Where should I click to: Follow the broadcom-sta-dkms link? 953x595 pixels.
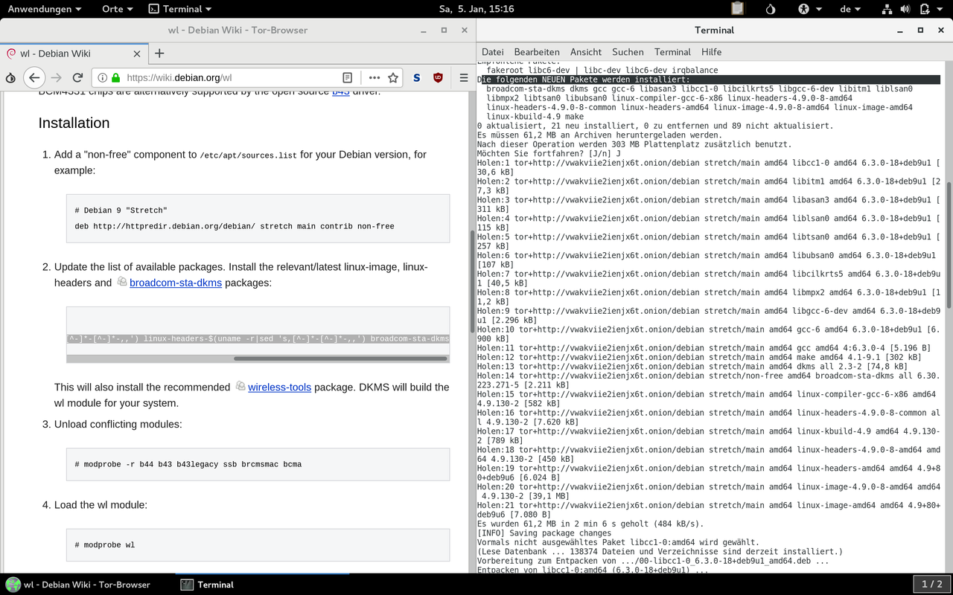[x=176, y=283]
